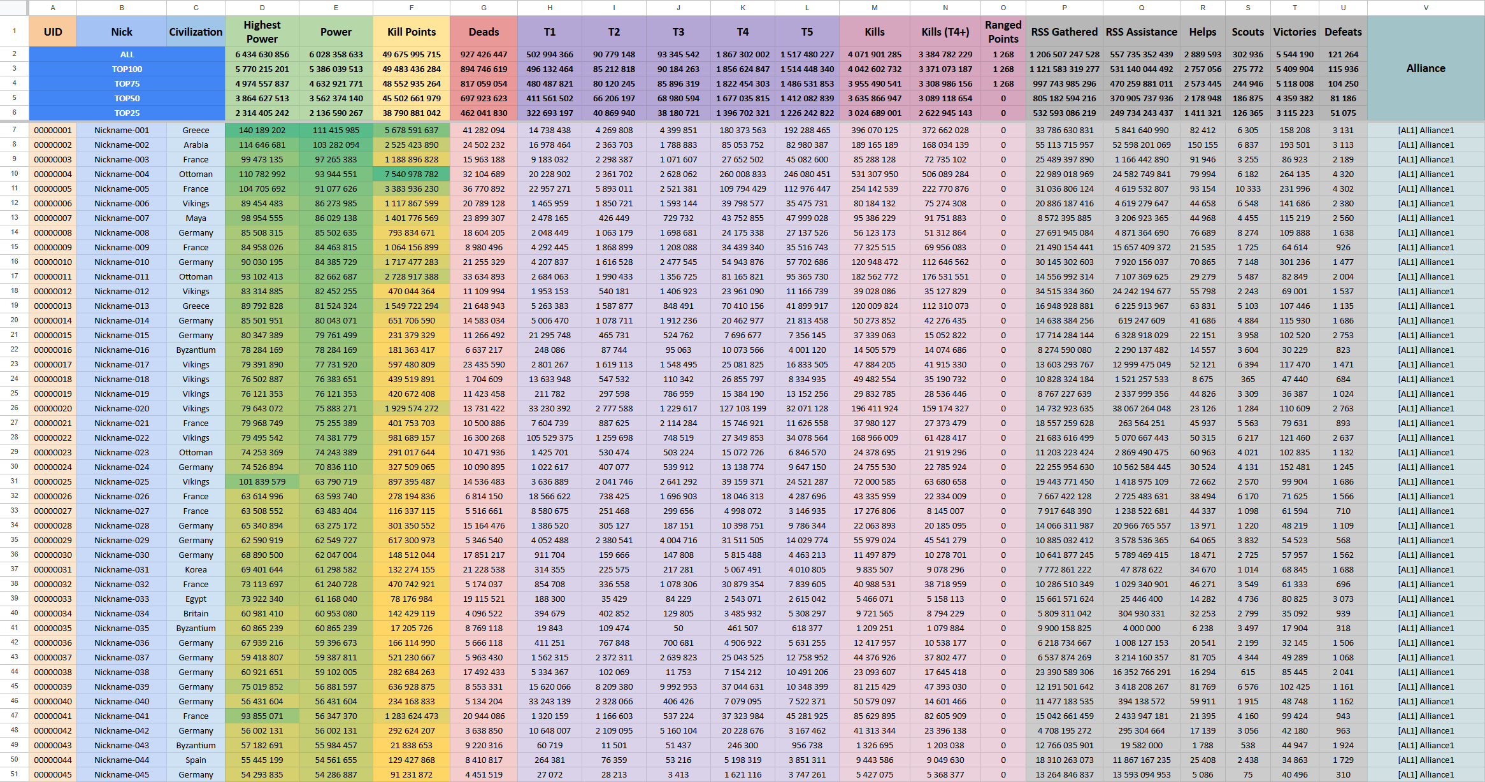This screenshot has width=1485, height=782.
Task: Click Nickname-025 cell
Action: click(122, 481)
